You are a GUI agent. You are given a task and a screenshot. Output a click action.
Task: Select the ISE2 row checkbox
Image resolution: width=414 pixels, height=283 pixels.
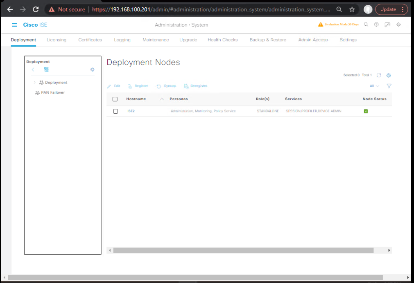pyautogui.click(x=115, y=111)
